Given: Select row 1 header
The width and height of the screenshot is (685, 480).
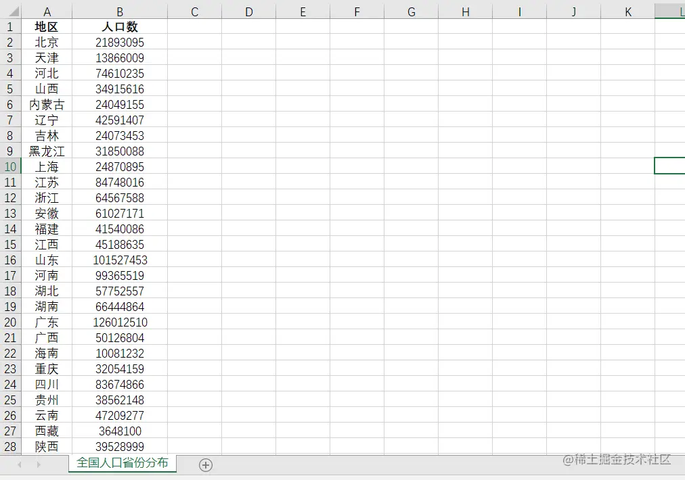Looking at the screenshot, I should click(10, 26).
